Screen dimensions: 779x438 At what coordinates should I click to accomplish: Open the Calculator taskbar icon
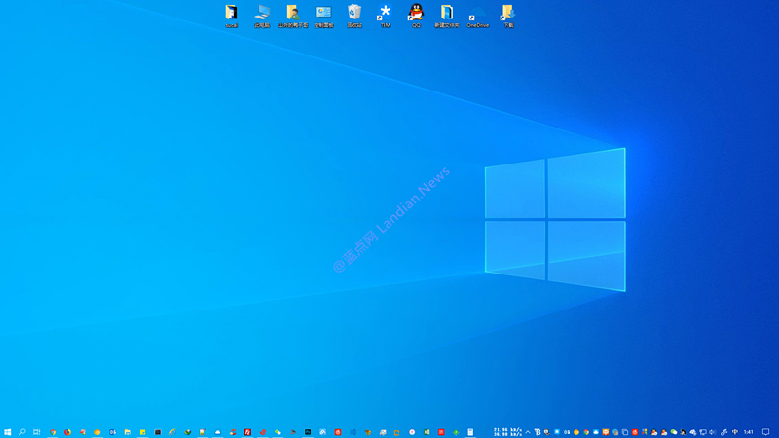(x=470, y=432)
